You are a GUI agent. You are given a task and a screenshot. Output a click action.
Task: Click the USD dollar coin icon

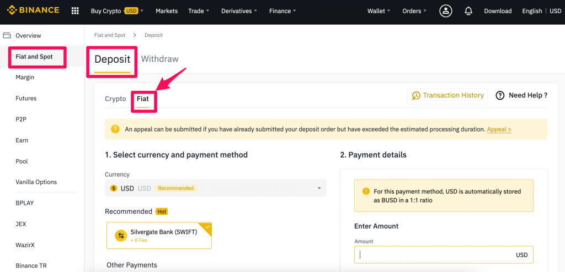point(114,188)
